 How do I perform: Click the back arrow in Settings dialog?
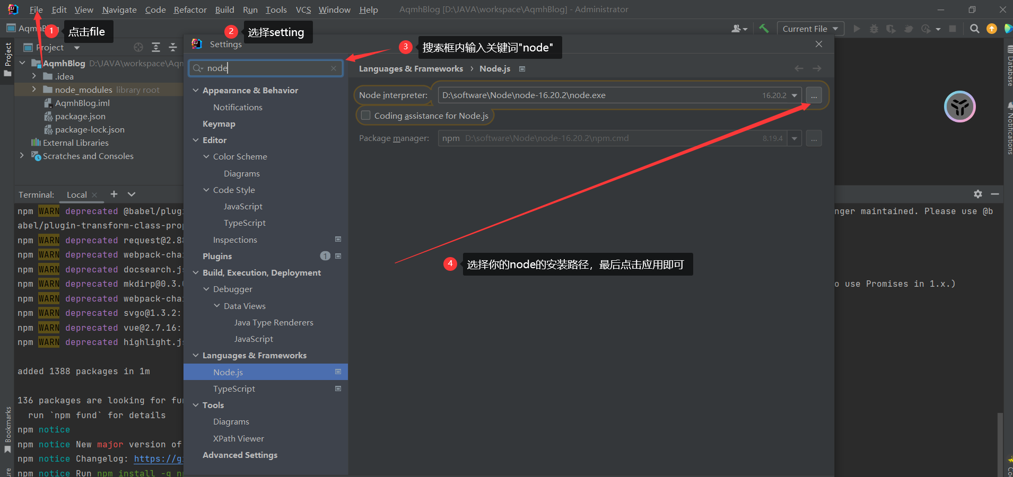[x=799, y=68]
